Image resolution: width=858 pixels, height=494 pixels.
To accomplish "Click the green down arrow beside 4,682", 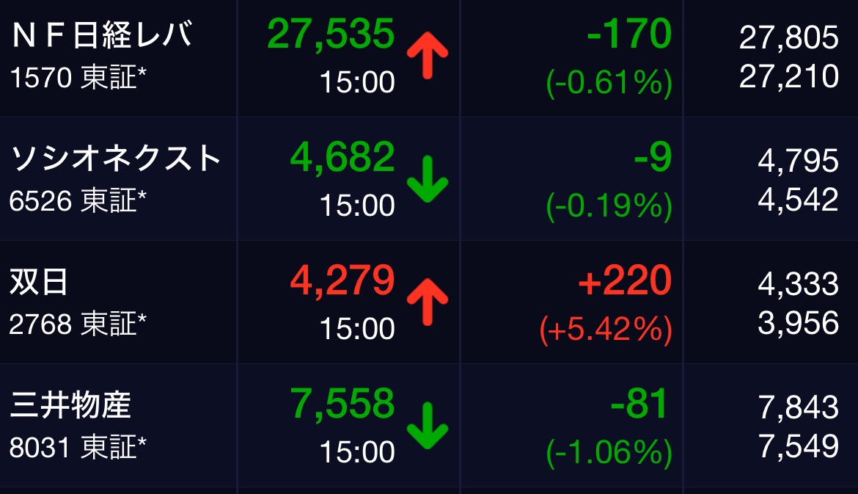I will click(427, 179).
